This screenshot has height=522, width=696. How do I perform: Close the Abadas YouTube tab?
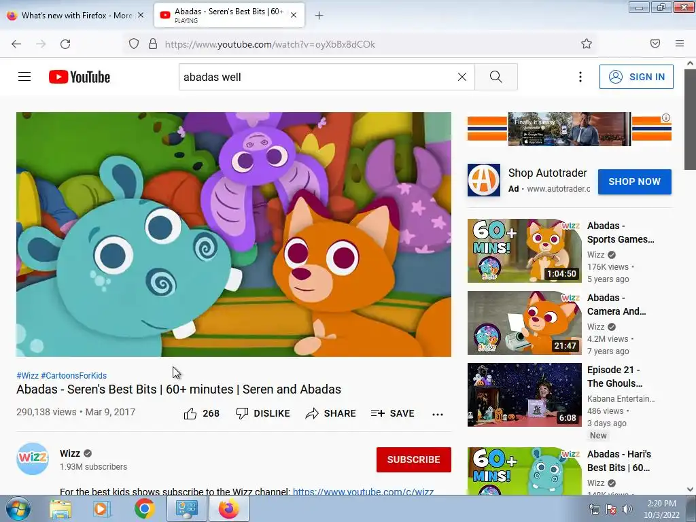294,15
